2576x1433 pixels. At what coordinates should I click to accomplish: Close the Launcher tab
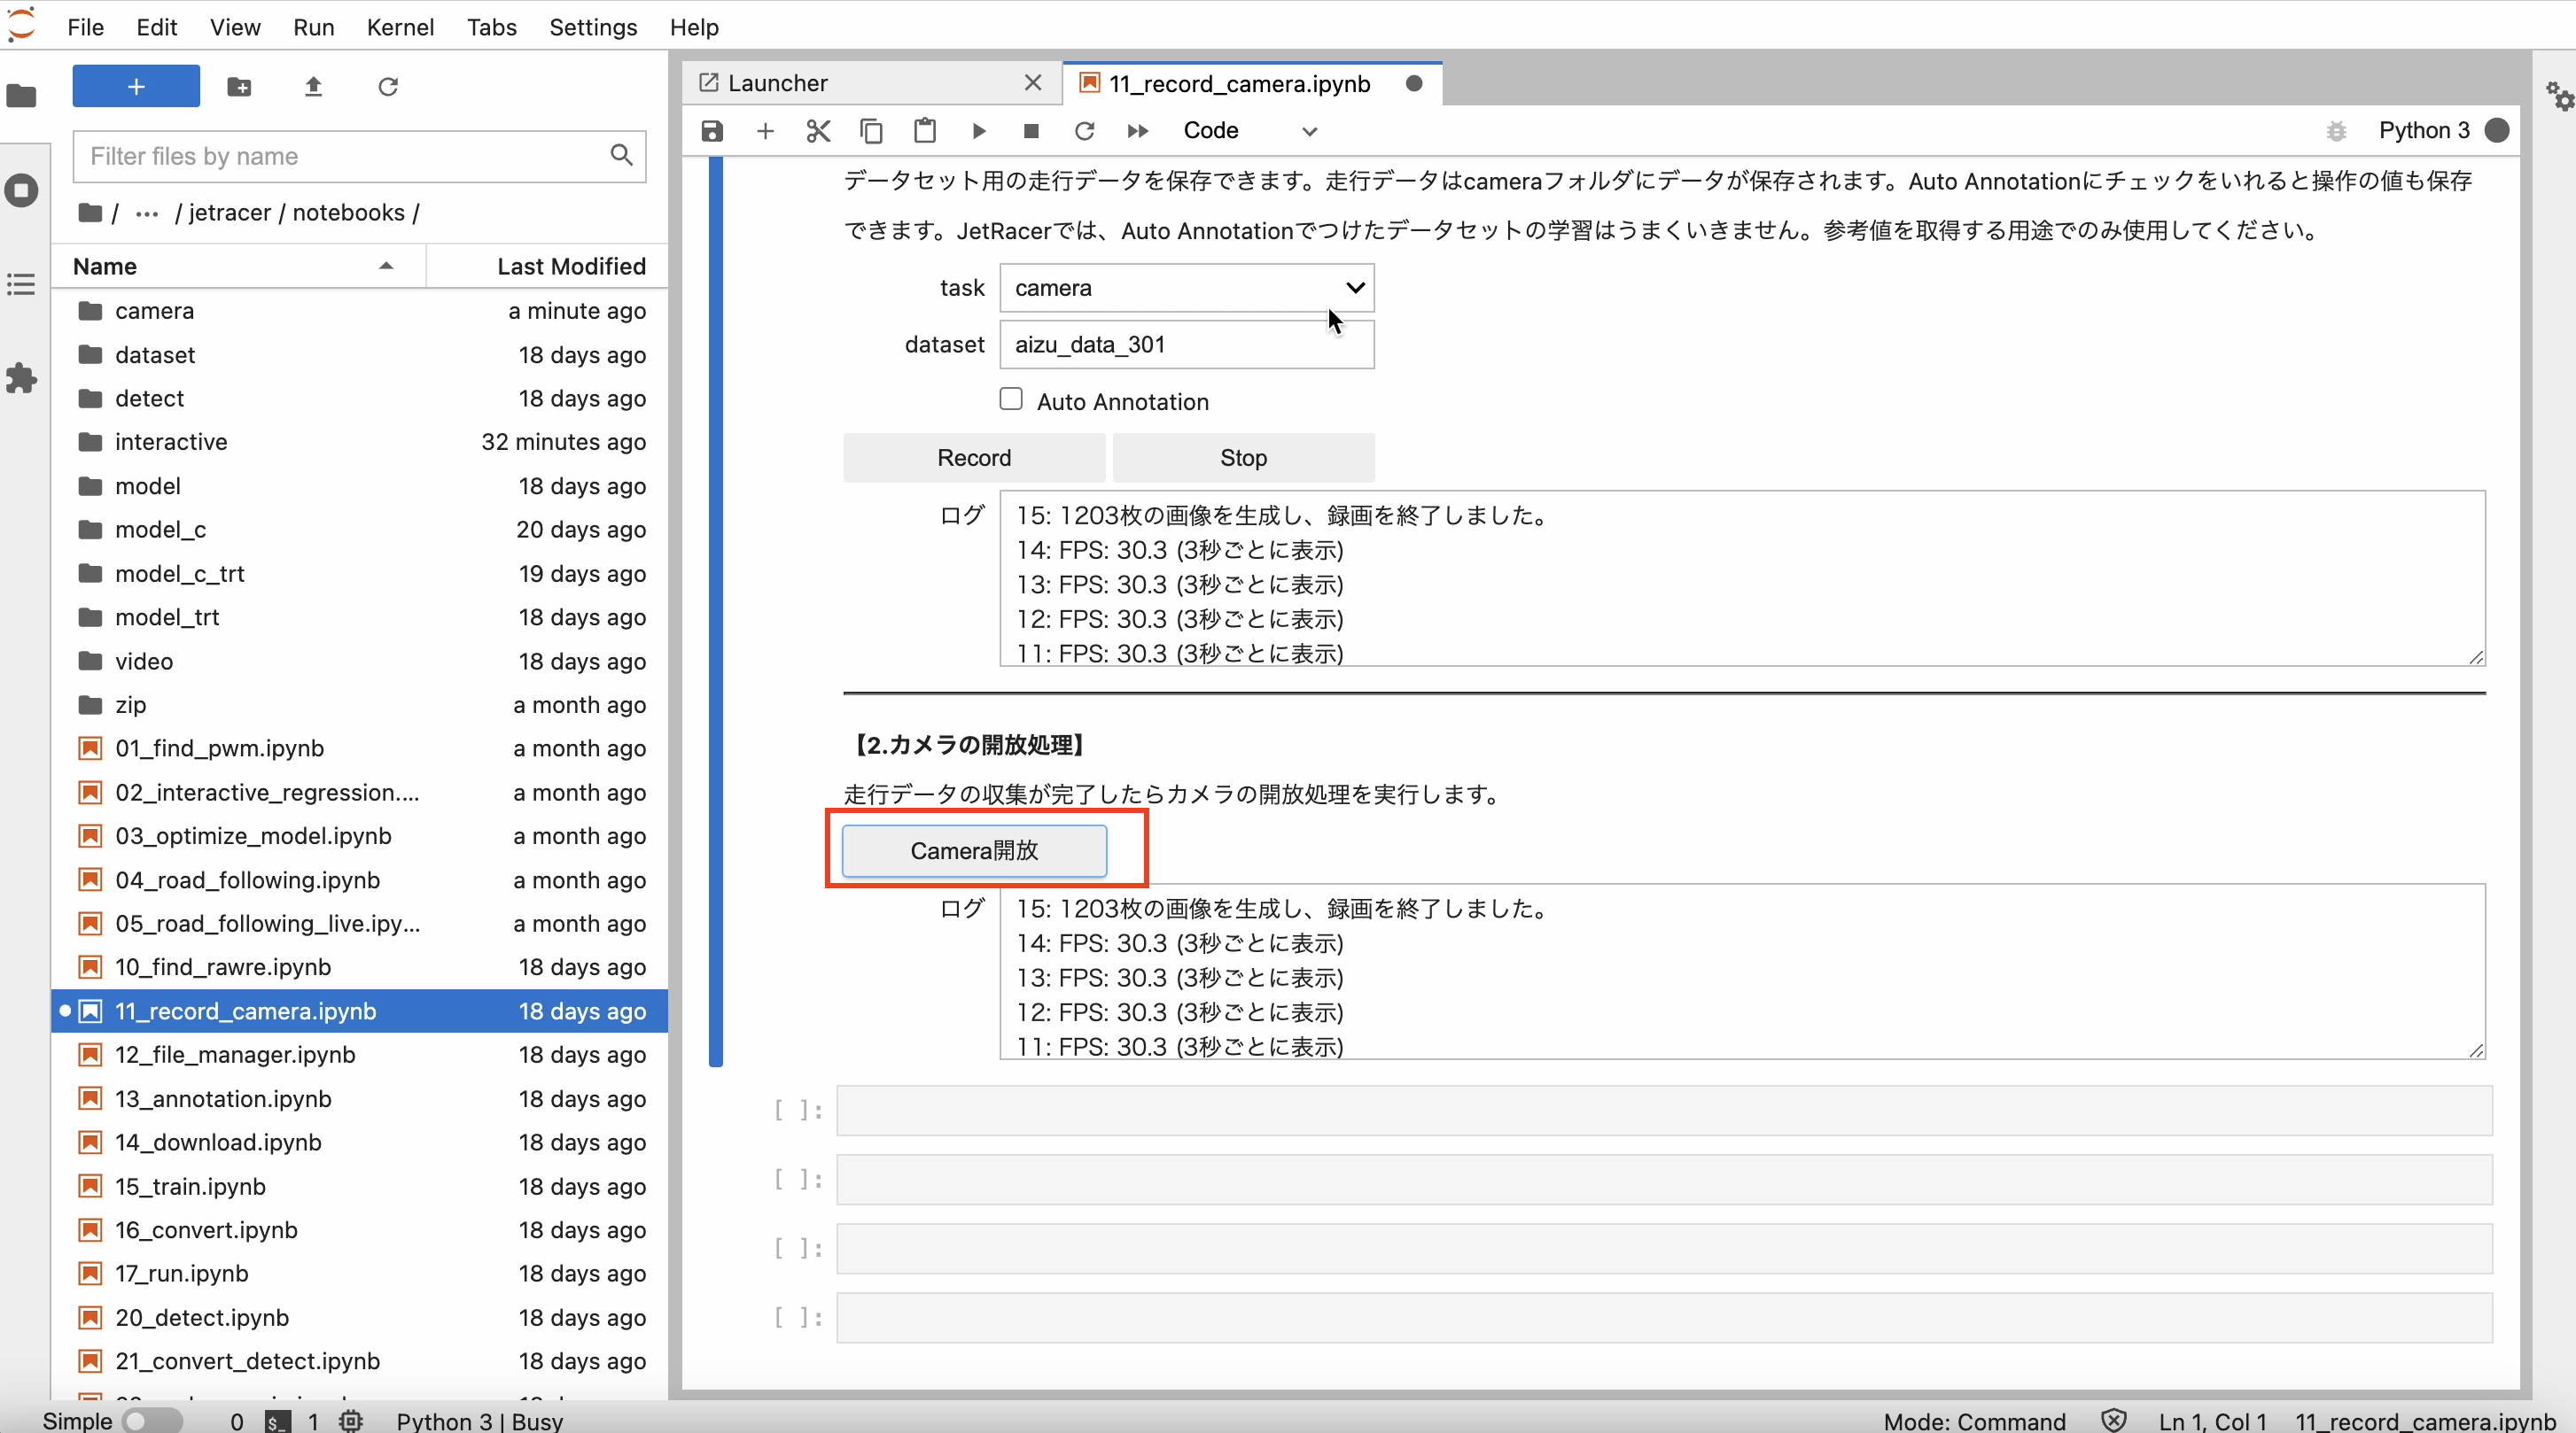(1033, 83)
